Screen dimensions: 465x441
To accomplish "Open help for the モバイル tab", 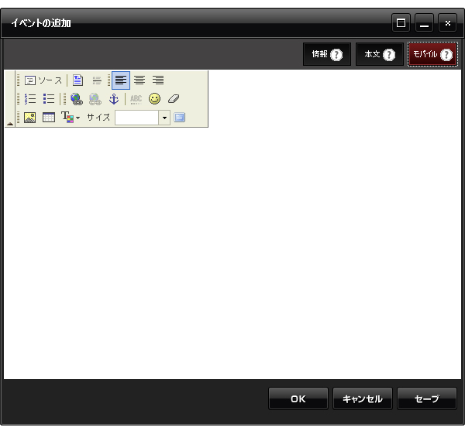I will pos(446,55).
